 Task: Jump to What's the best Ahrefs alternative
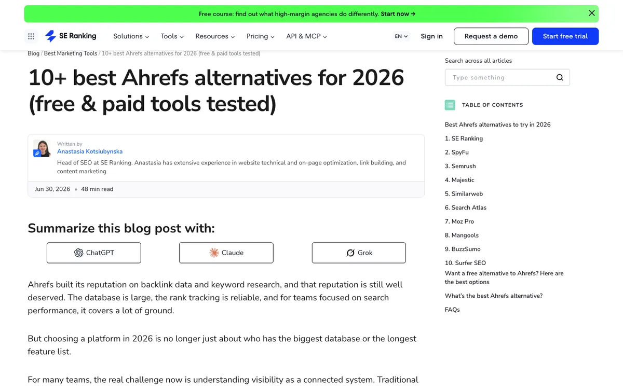pos(494,296)
